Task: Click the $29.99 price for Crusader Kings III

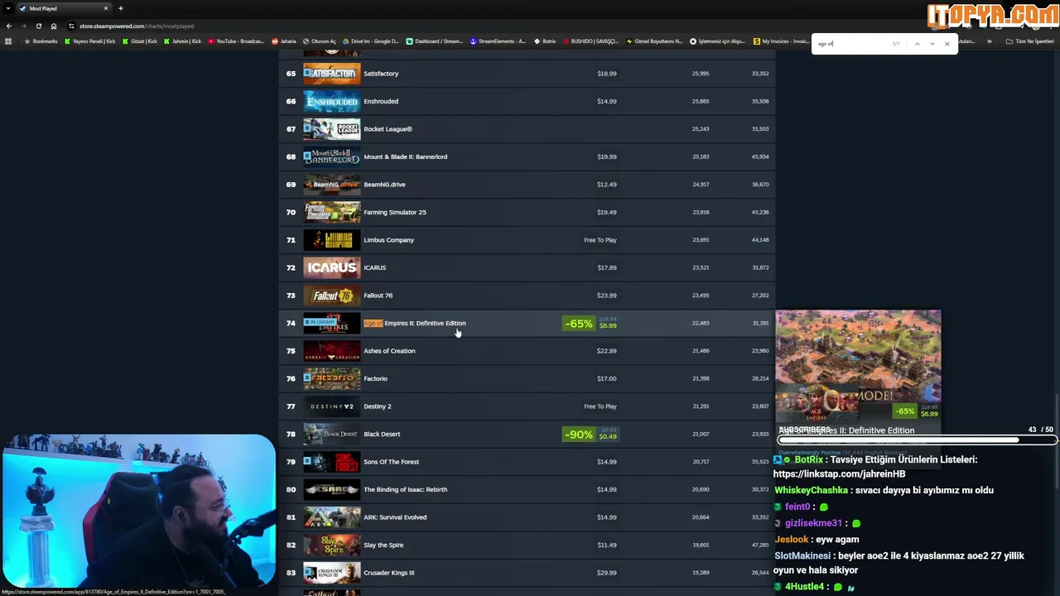Action: coord(606,573)
